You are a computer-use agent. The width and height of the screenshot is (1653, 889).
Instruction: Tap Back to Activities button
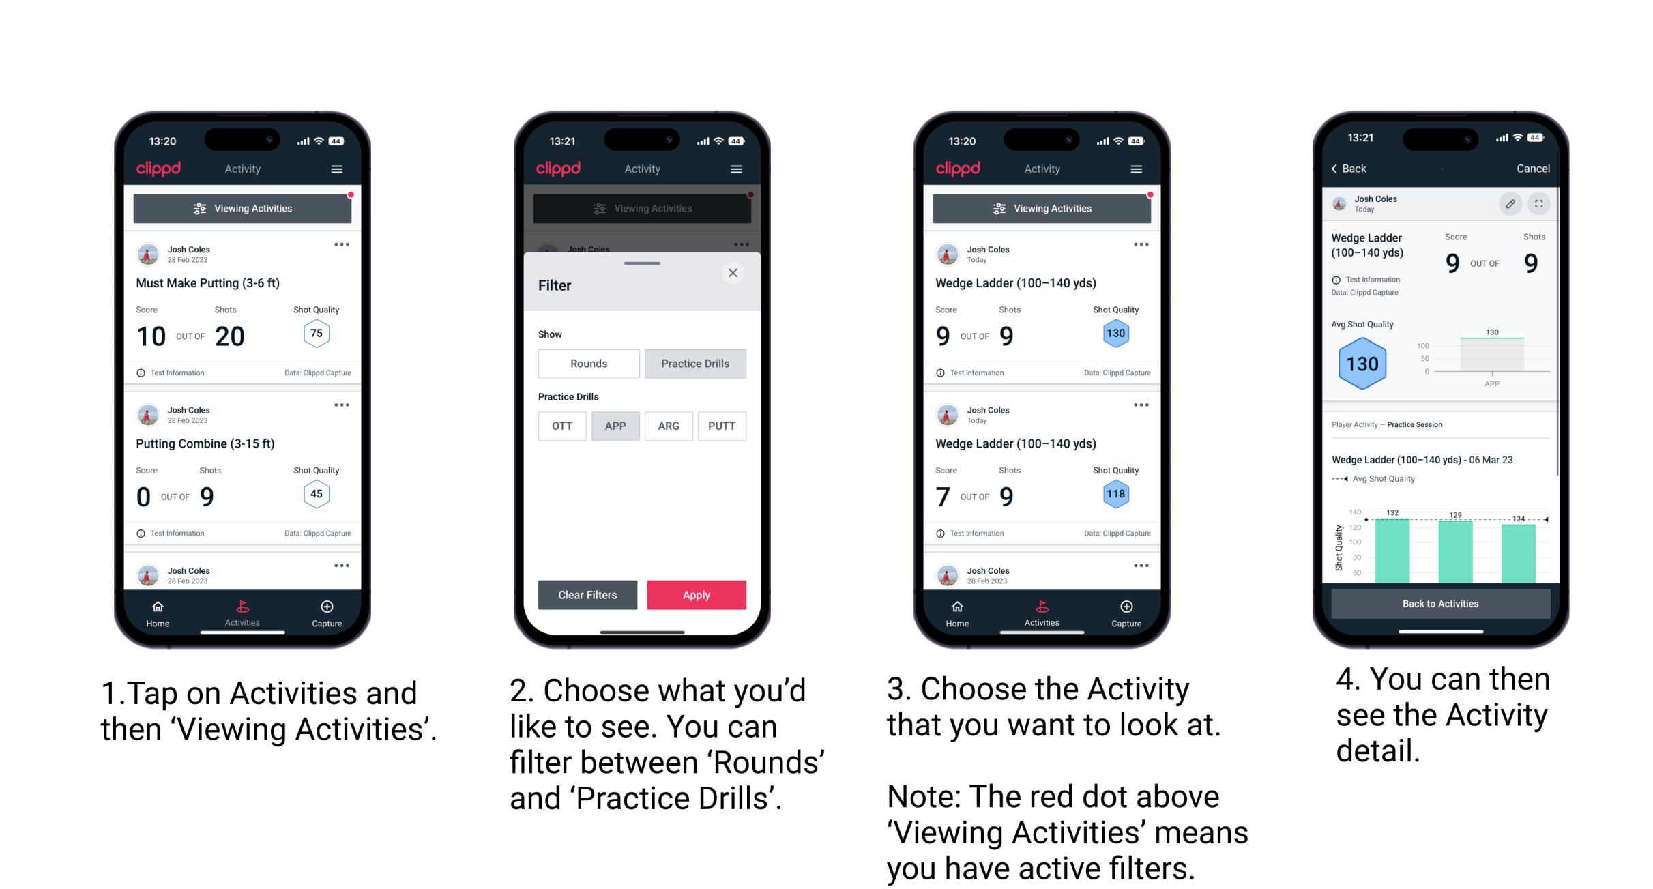1439,603
